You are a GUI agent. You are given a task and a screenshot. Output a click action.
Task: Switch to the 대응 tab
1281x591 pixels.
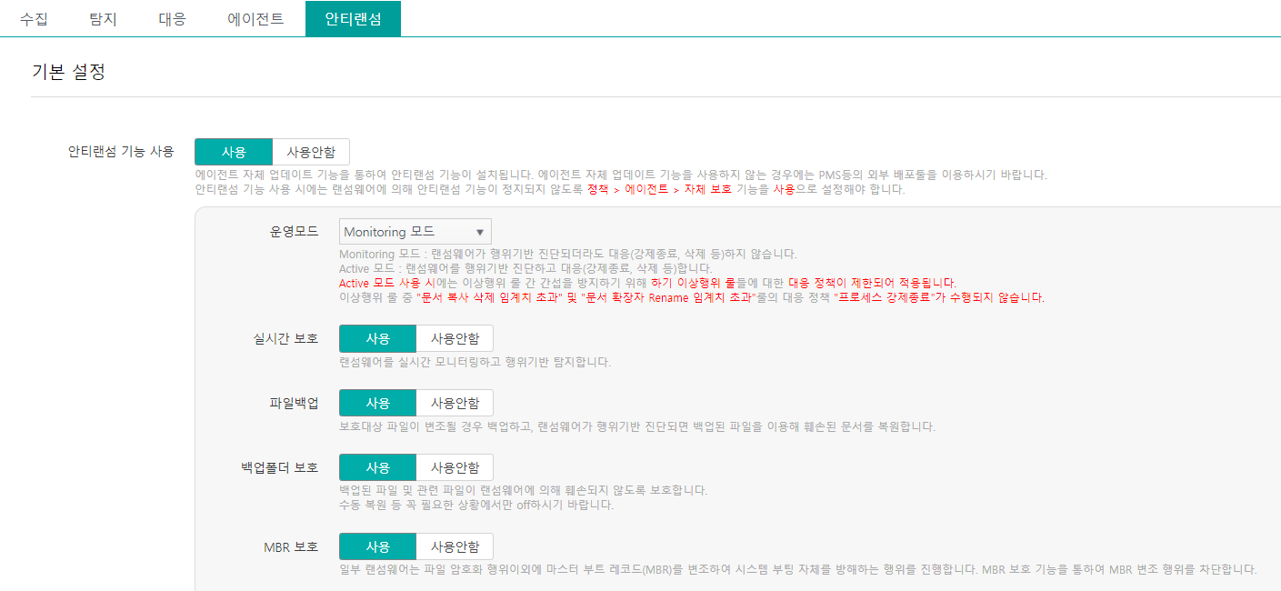(x=173, y=16)
